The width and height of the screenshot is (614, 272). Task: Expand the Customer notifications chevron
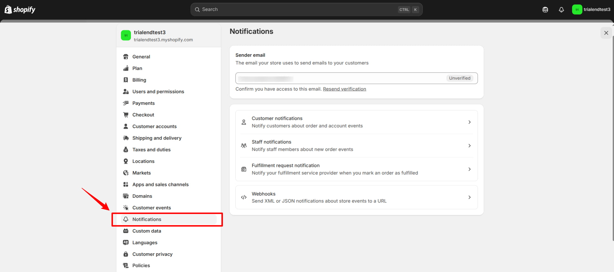[469, 122]
